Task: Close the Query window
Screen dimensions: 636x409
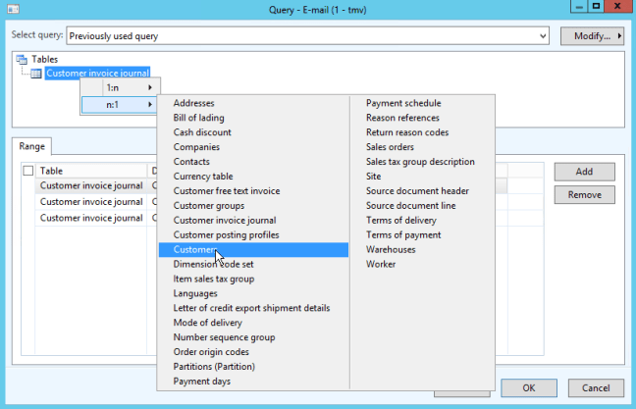Action: 617,7
